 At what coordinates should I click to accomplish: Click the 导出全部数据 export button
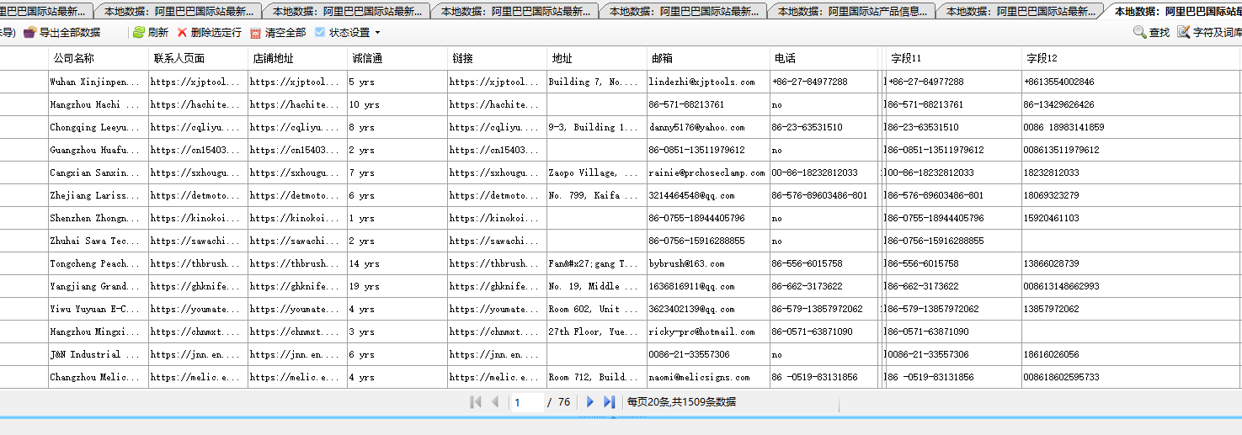pyautogui.click(x=61, y=32)
